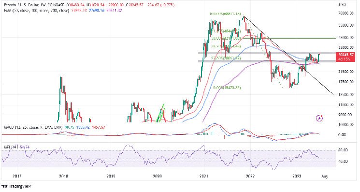Screen dimensions: 360x192
Task: Select the MACD (12, 26, close, 9) indicator legend
Action: [x=33, y=127]
